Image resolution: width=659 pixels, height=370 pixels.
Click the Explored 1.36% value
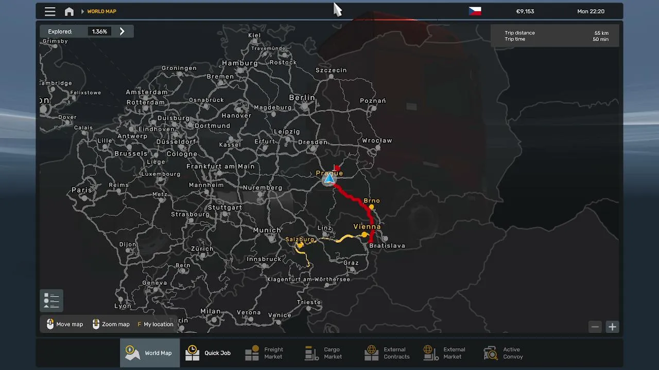click(x=99, y=31)
